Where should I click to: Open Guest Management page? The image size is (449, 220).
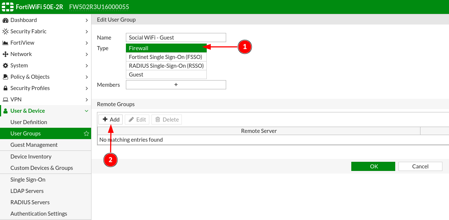[34, 145]
